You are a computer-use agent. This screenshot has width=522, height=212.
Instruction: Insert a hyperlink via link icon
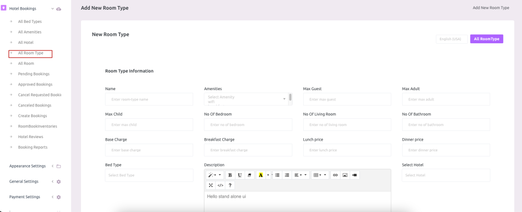coord(335,175)
